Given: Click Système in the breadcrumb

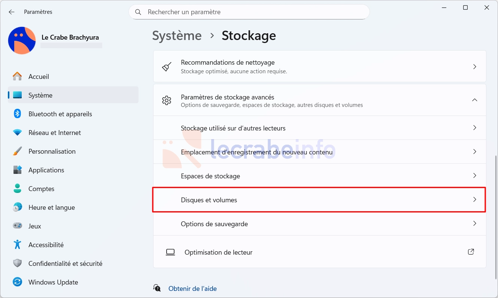Looking at the screenshot, I should pos(177,36).
